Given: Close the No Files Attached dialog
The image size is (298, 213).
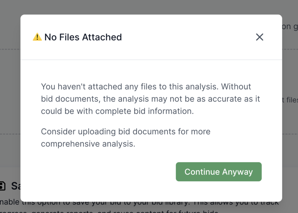Looking at the screenshot, I should tap(259, 37).
